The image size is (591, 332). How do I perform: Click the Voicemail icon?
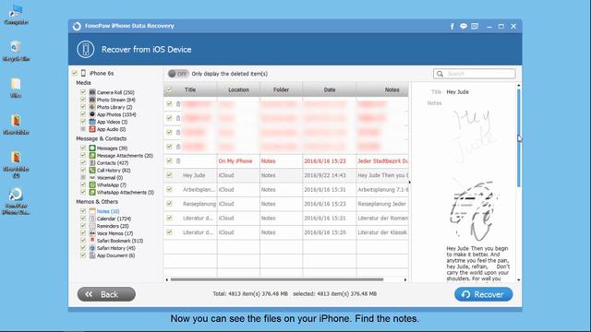tap(92, 177)
